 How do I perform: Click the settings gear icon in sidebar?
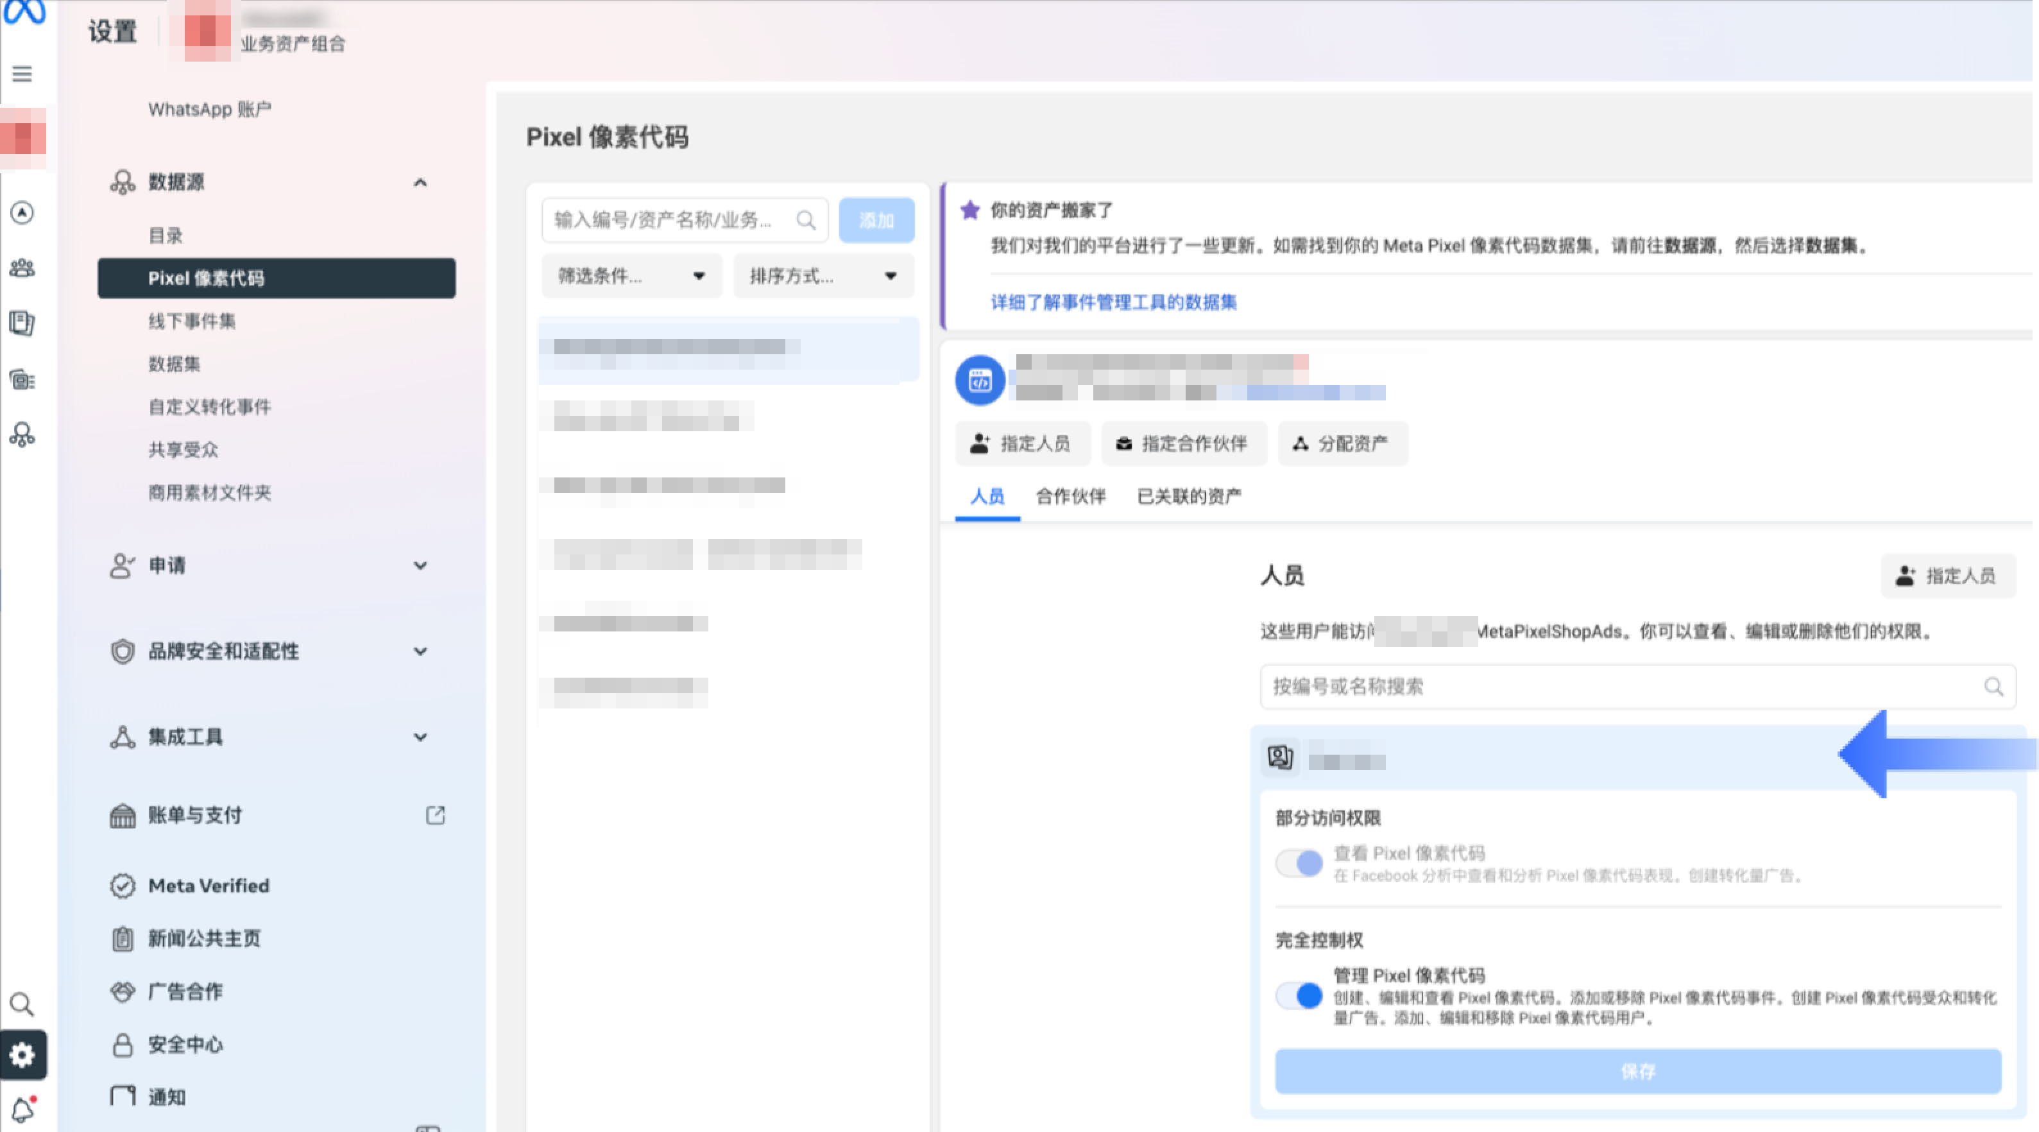(23, 1054)
